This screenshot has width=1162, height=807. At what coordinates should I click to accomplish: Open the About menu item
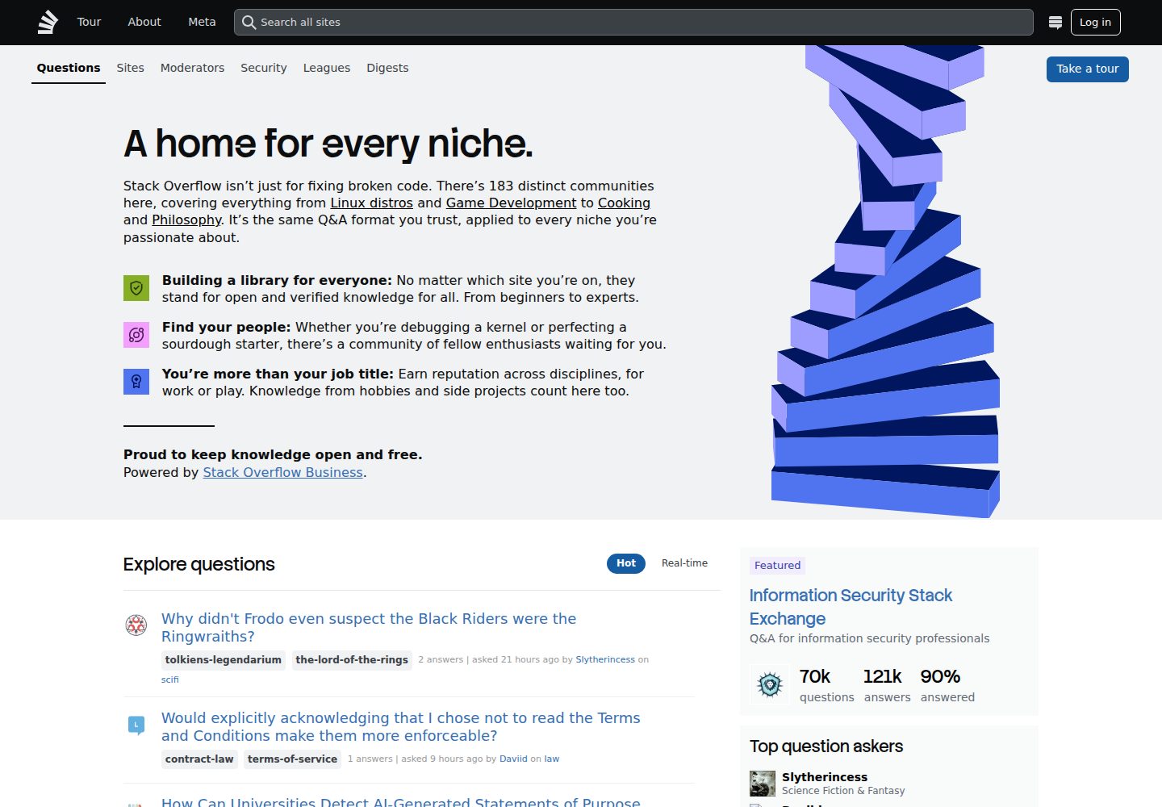tap(144, 23)
